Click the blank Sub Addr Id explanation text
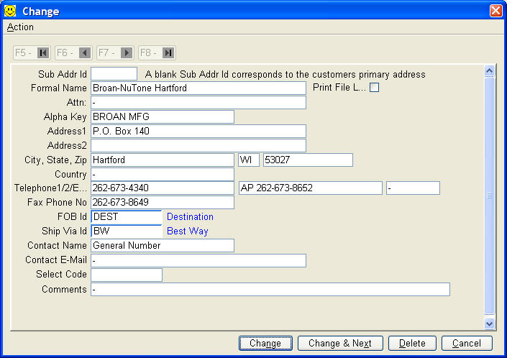Screen dimensions: 507x358 (x=286, y=74)
